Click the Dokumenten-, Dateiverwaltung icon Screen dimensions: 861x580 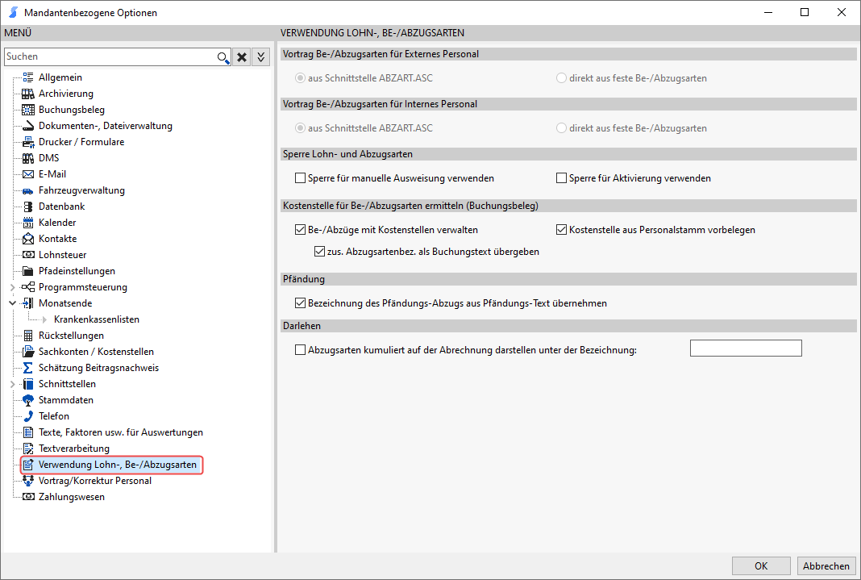28,126
